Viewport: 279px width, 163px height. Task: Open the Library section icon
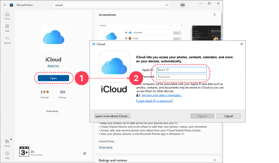click(x=7, y=141)
